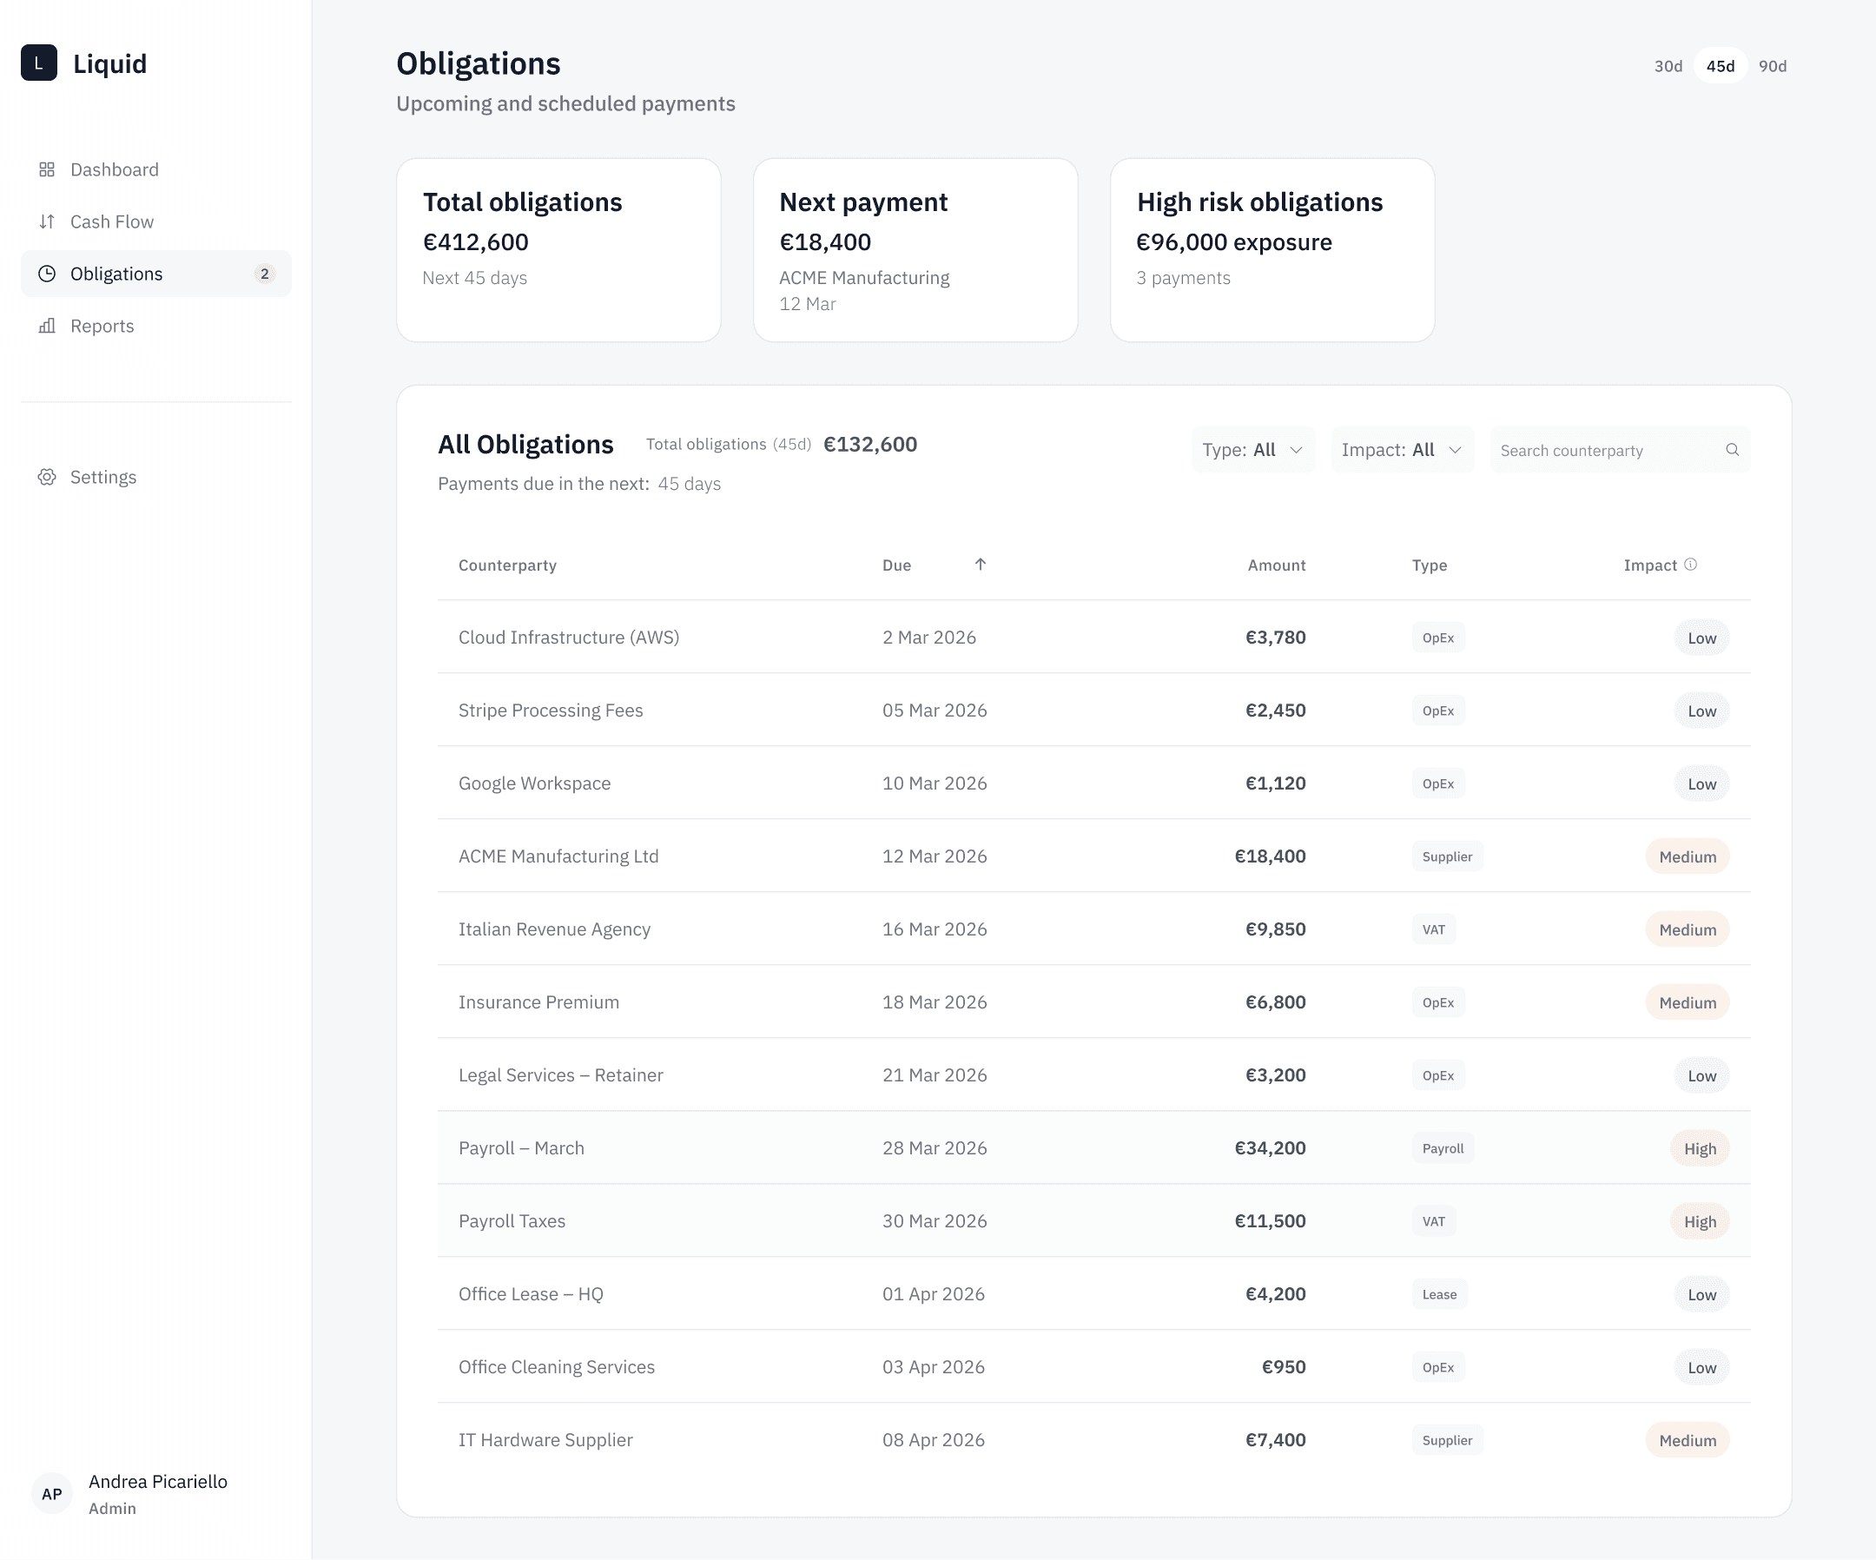Image resolution: width=1876 pixels, height=1560 pixels.
Task: Click the Cash Flow arrows icon
Action: coord(46,221)
